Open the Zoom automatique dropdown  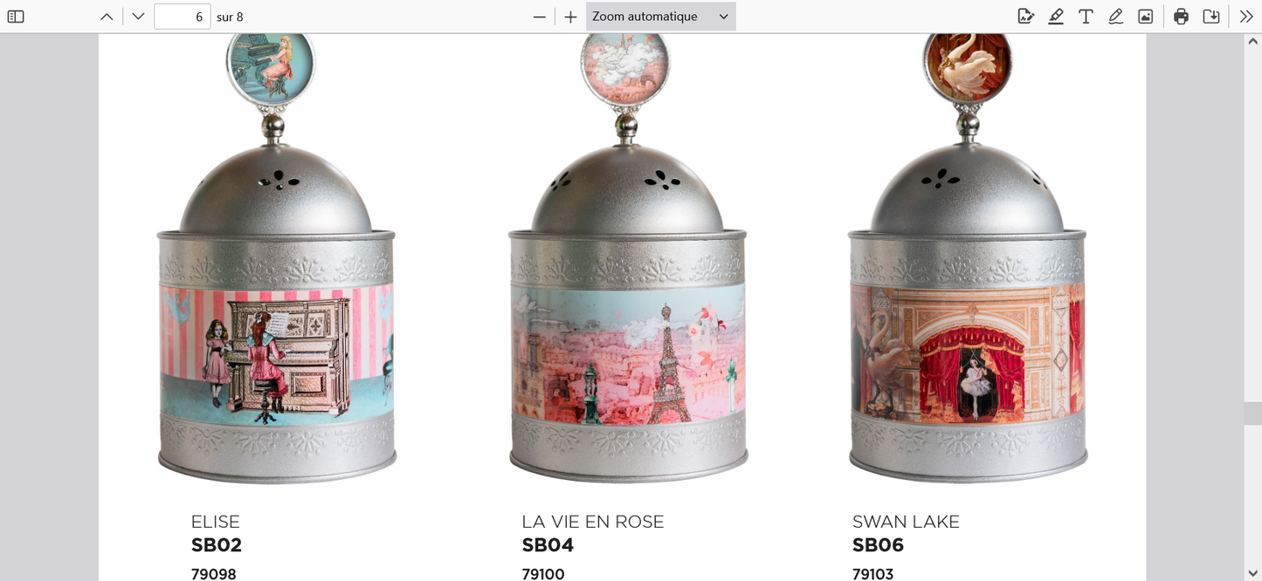[661, 17]
